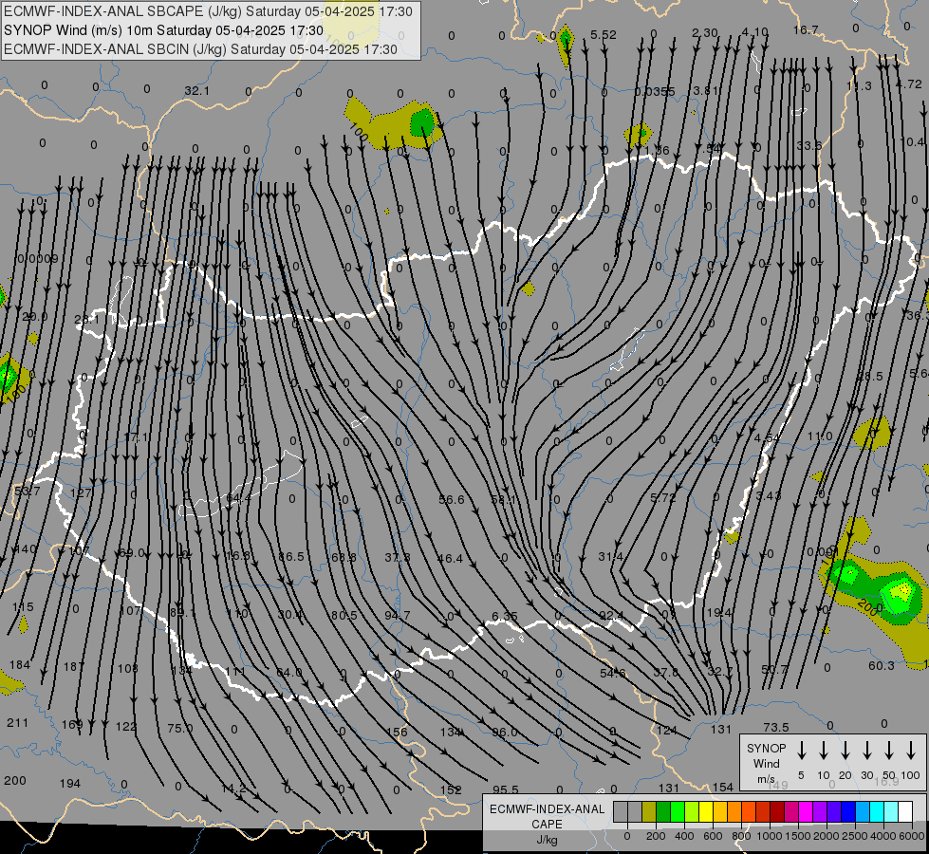Click the 6000 tick label on CAPE scale
Screen dimensions: 929x854
pos(913,836)
